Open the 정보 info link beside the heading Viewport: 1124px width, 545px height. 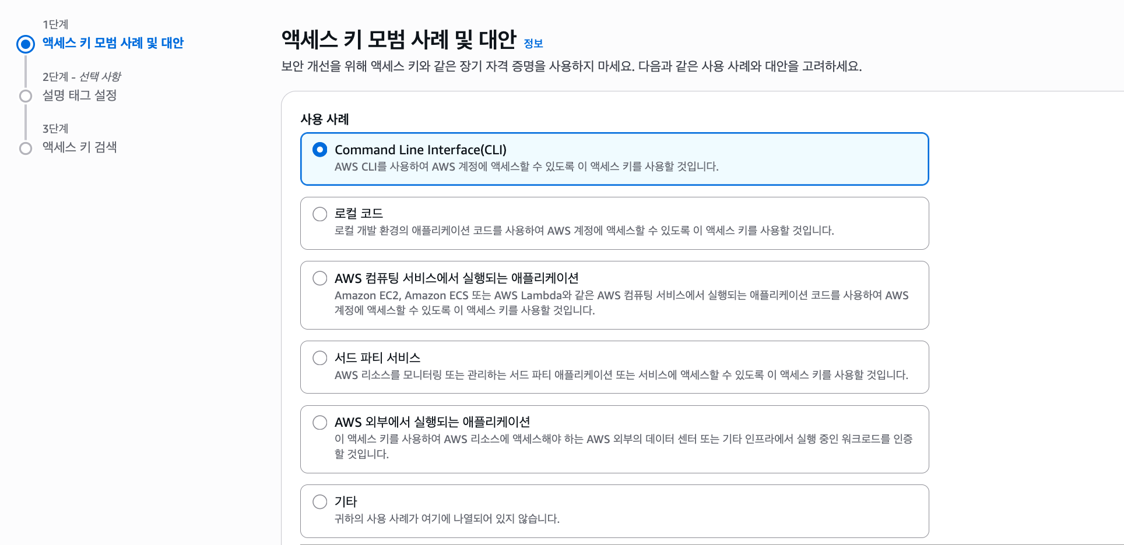[533, 44]
